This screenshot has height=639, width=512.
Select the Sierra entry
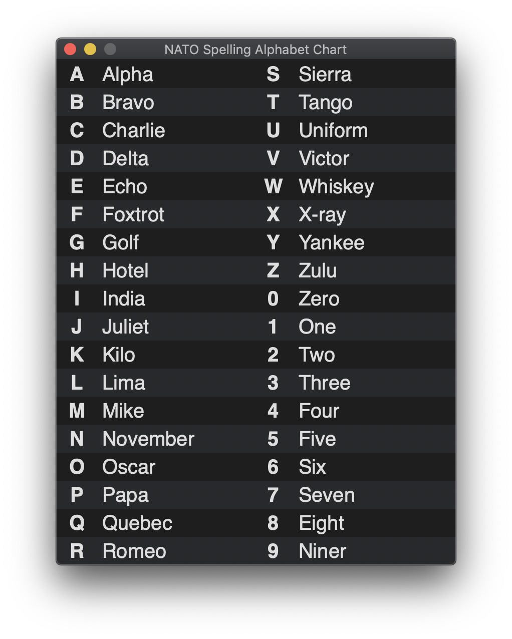(325, 75)
